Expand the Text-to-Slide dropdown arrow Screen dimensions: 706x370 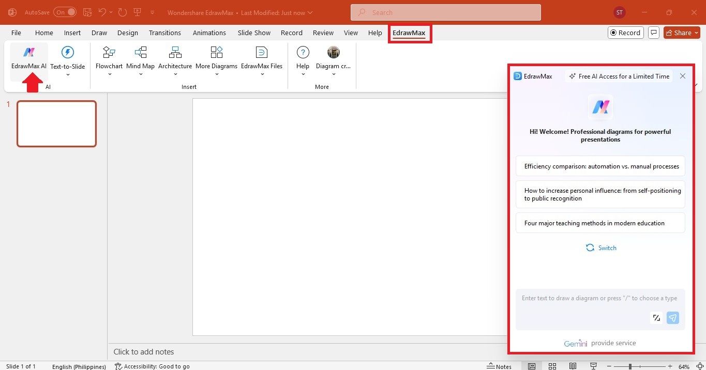click(68, 74)
